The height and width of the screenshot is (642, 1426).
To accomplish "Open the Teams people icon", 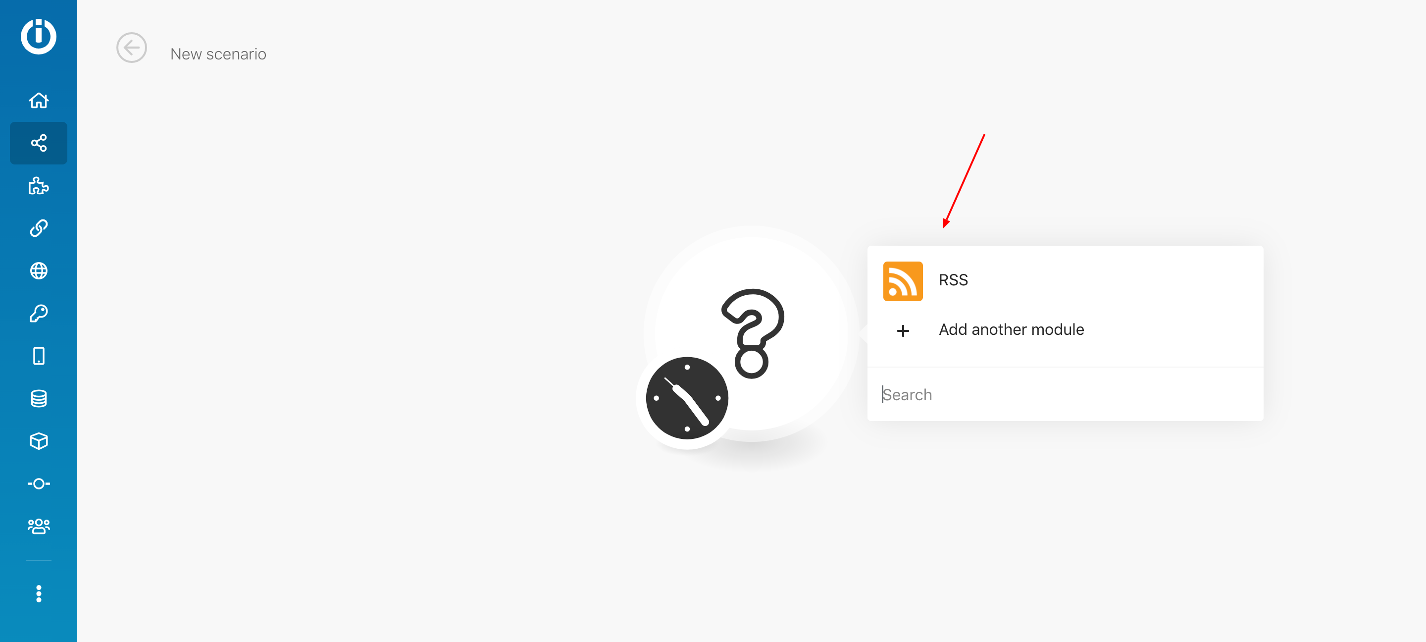I will point(38,526).
